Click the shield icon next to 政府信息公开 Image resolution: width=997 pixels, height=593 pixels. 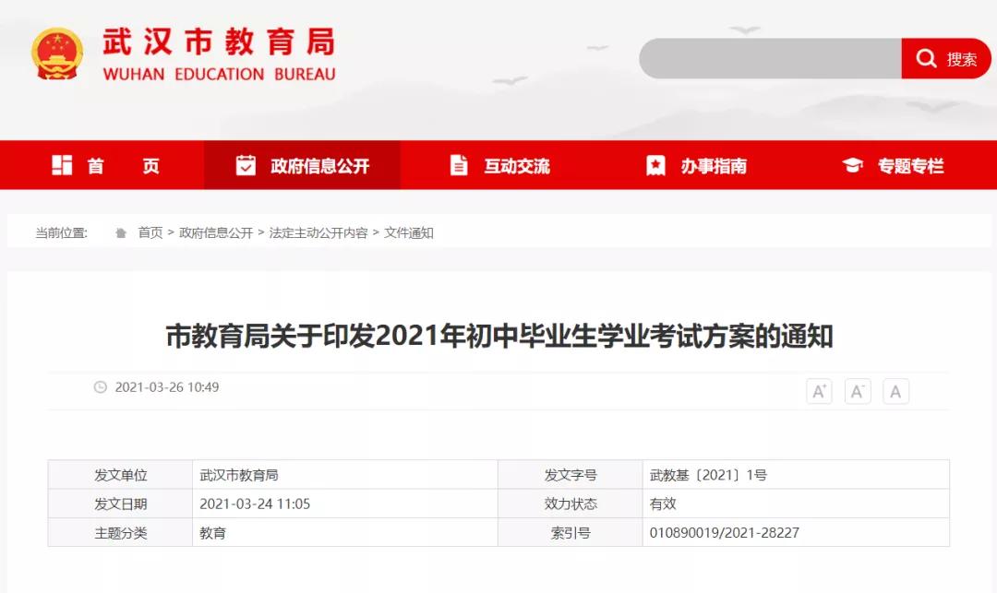point(246,165)
